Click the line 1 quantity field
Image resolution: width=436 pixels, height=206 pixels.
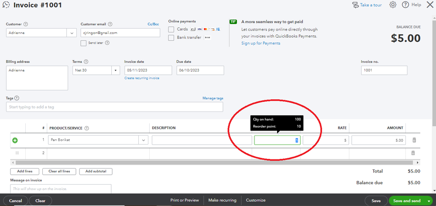coord(277,140)
